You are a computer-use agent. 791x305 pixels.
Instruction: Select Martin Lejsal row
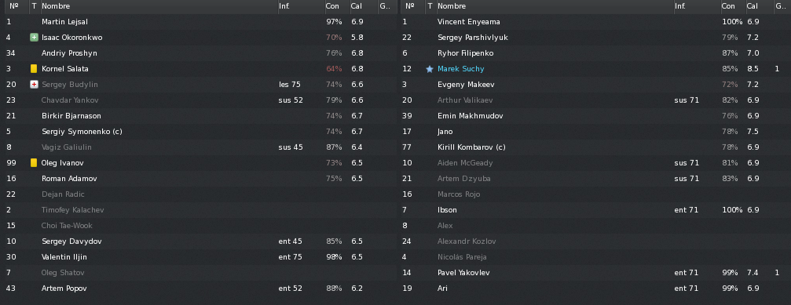tap(198, 22)
